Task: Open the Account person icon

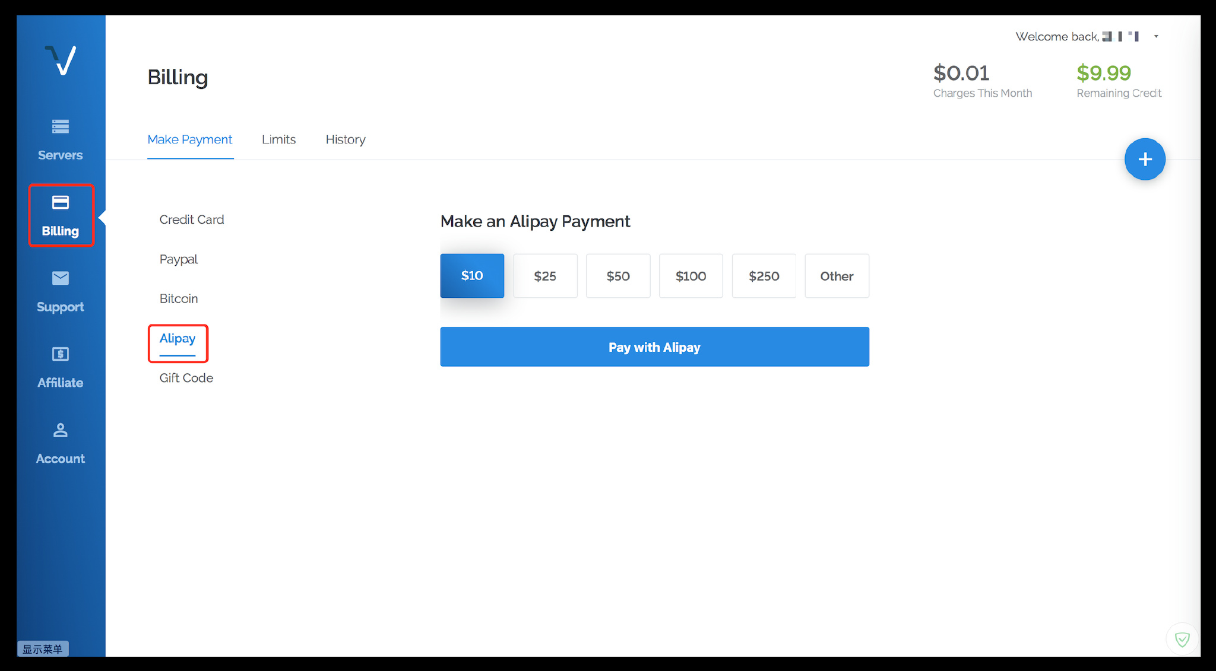Action: click(61, 430)
